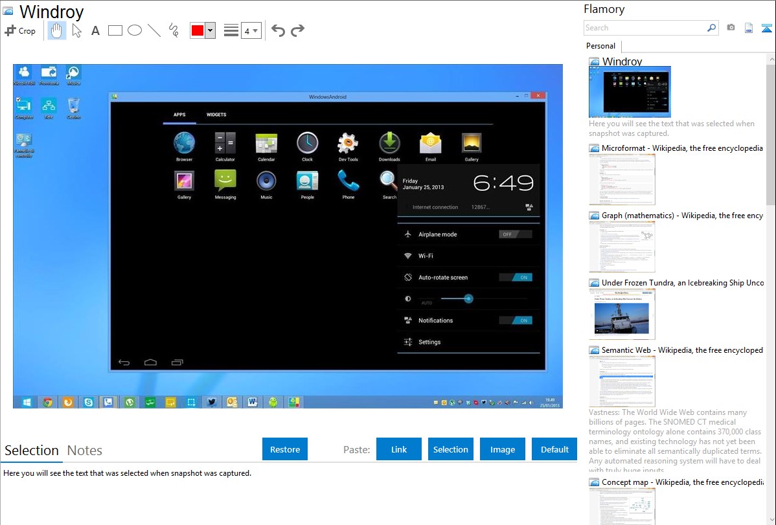Select the straight line tool

coord(154,30)
